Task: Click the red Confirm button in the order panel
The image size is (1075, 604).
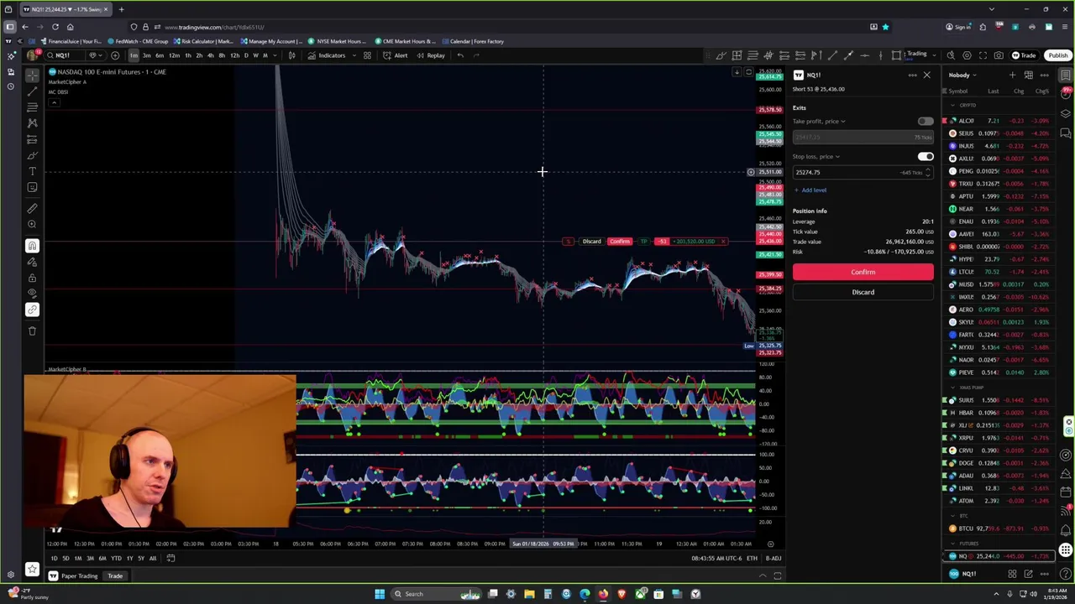Action: coord(863,272)
